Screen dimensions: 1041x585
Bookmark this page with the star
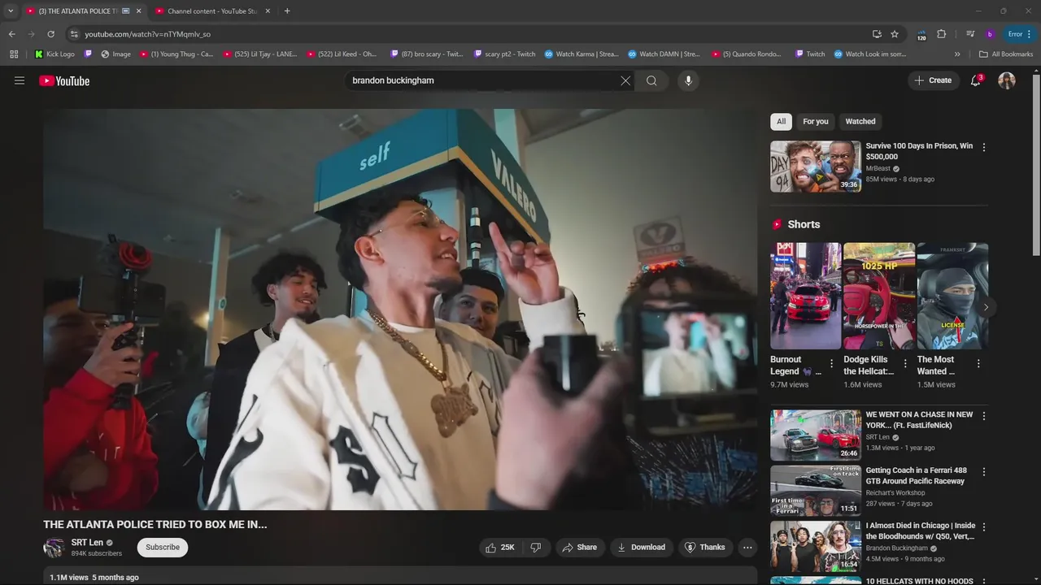[895, 34]
